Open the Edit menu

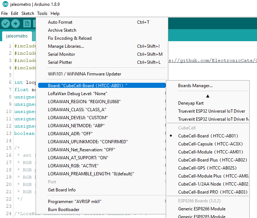tap(15, 13)
